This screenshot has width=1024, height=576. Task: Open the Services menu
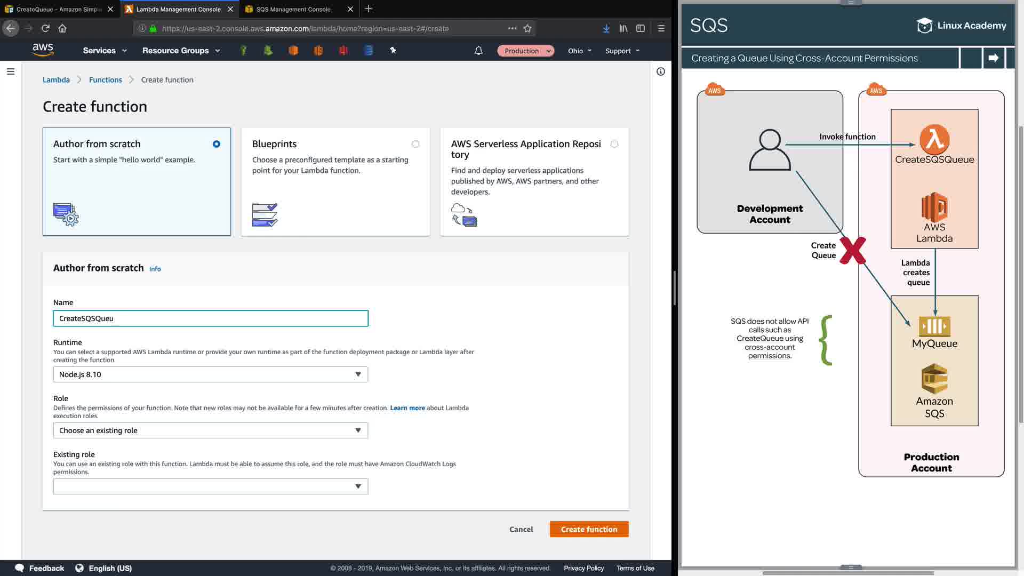click(x=105, y=51)
